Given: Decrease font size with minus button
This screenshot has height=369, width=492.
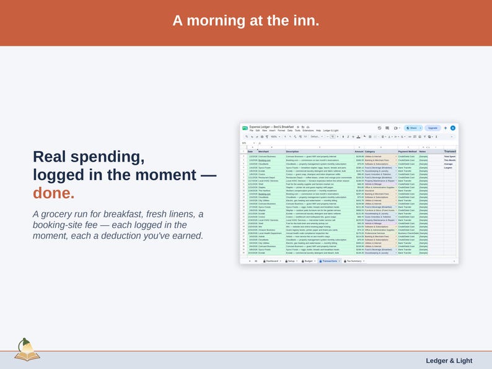Looking at the screenshot, I should 328,137.
